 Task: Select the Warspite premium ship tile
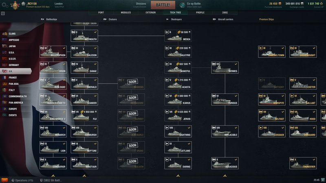point(272,99)
